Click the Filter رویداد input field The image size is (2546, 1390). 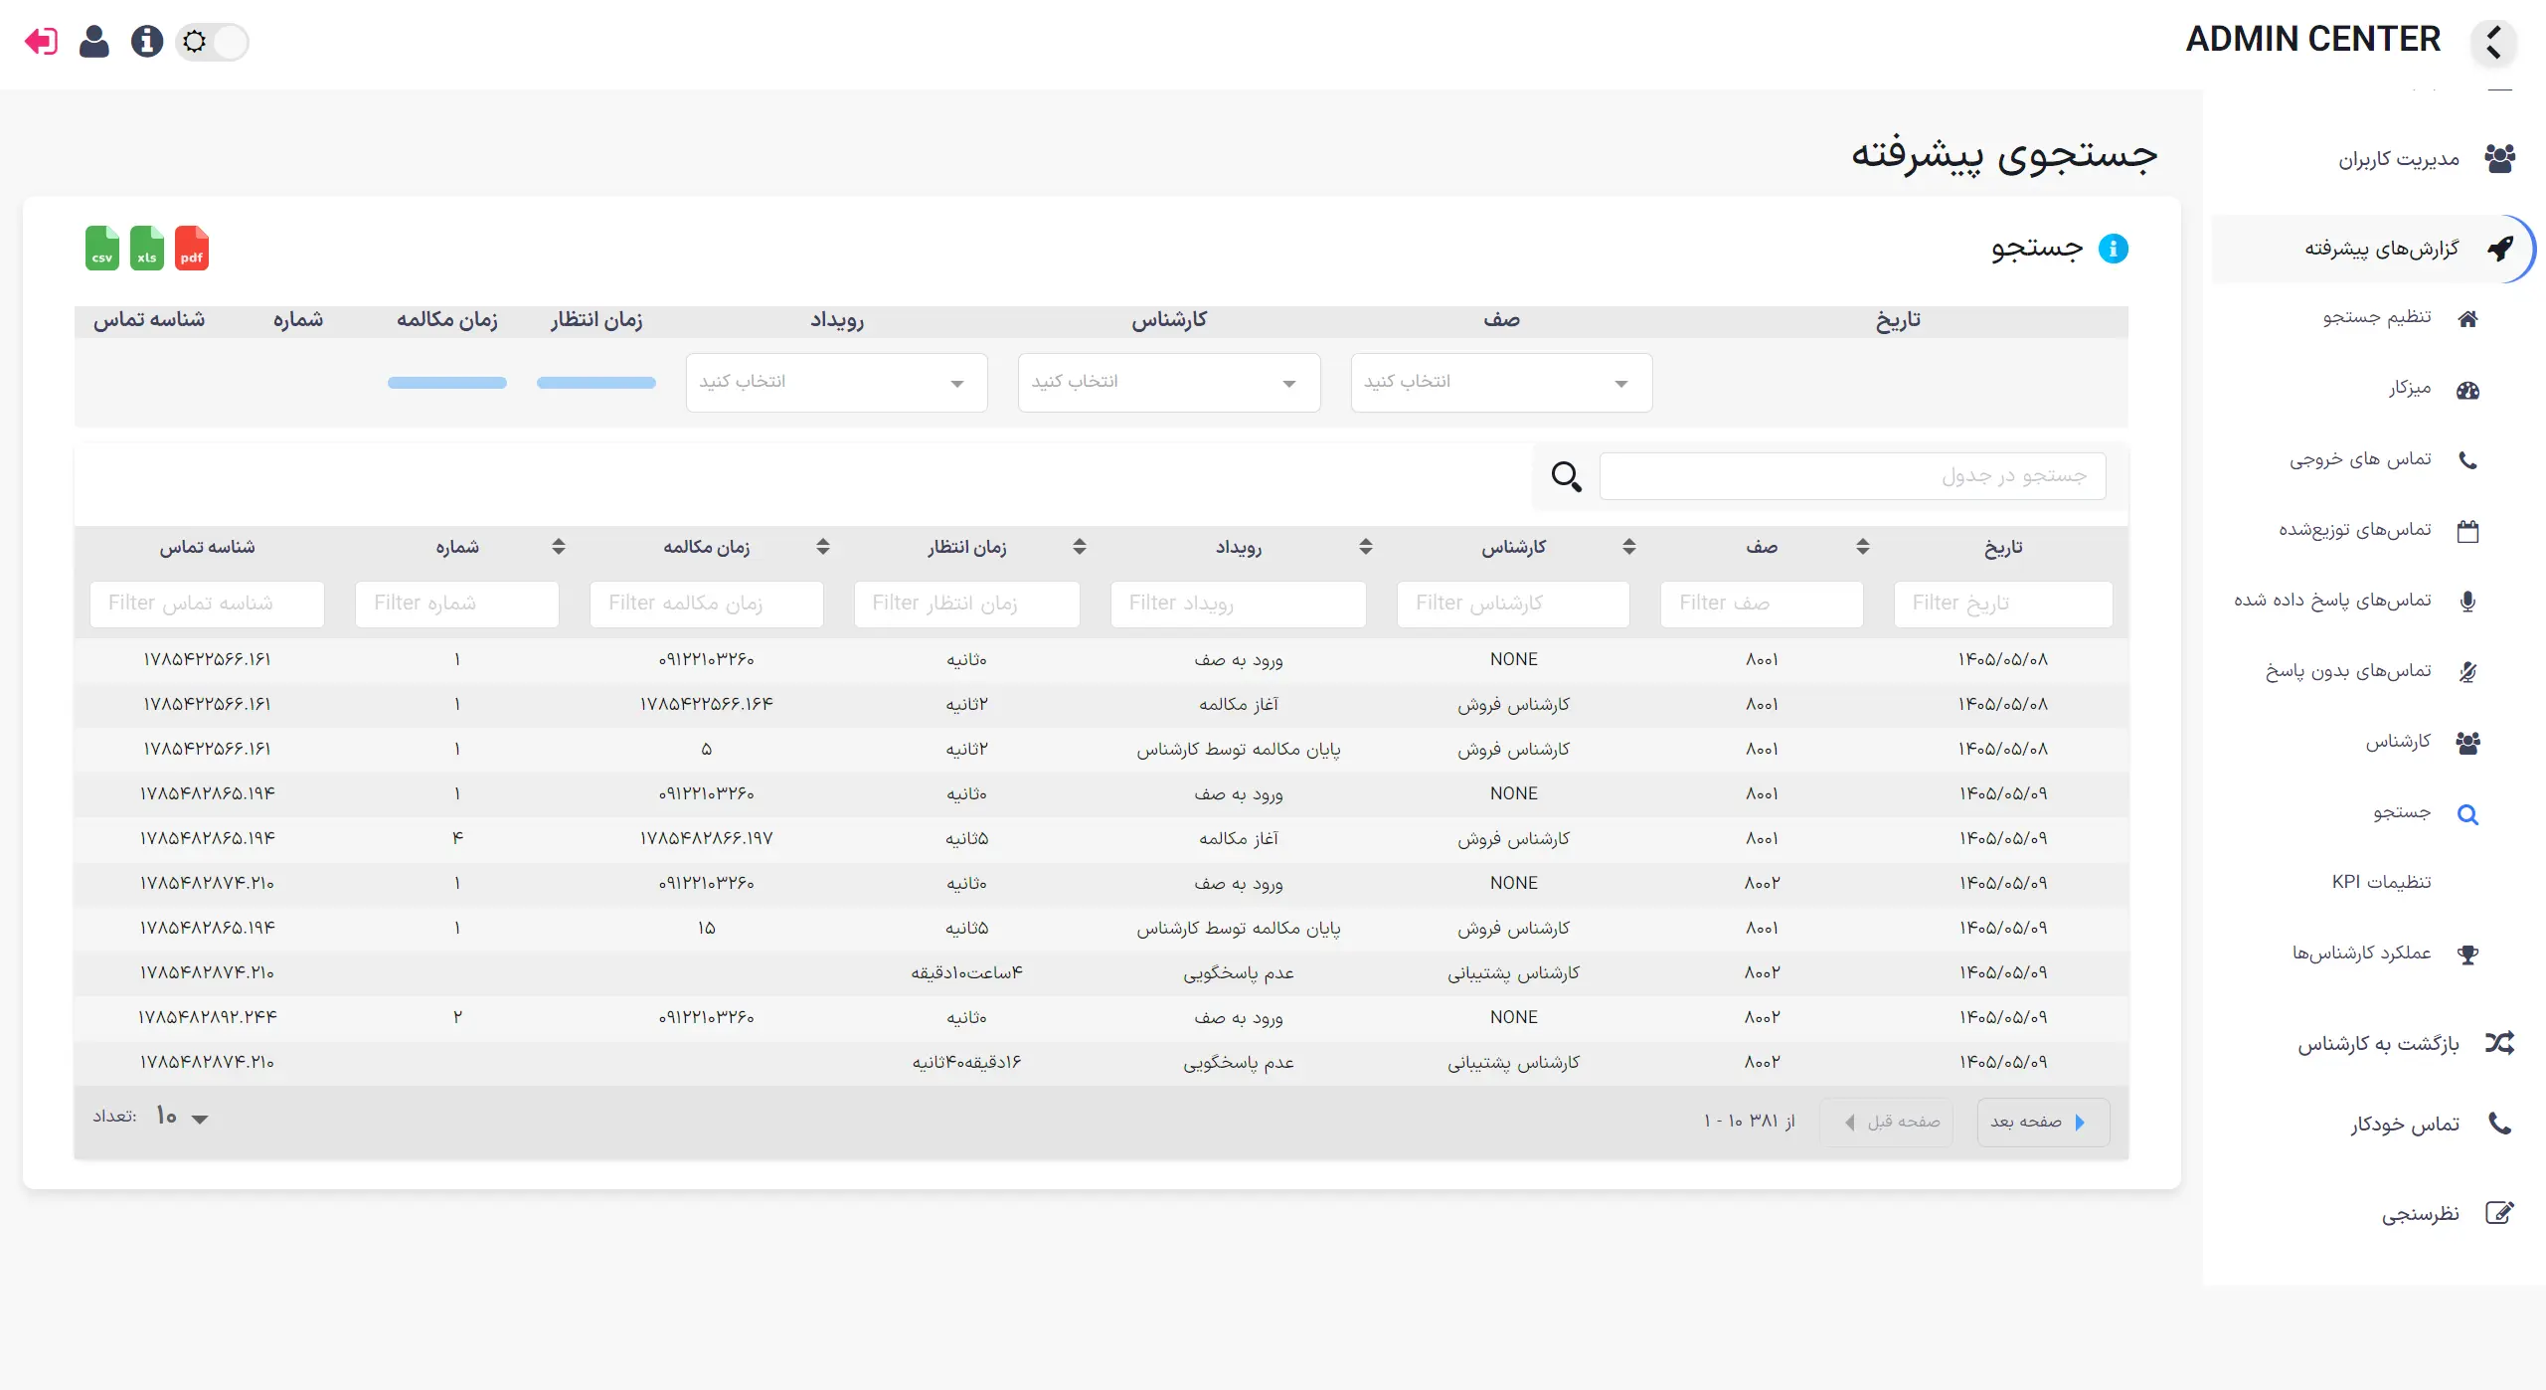click(1239, 604)
